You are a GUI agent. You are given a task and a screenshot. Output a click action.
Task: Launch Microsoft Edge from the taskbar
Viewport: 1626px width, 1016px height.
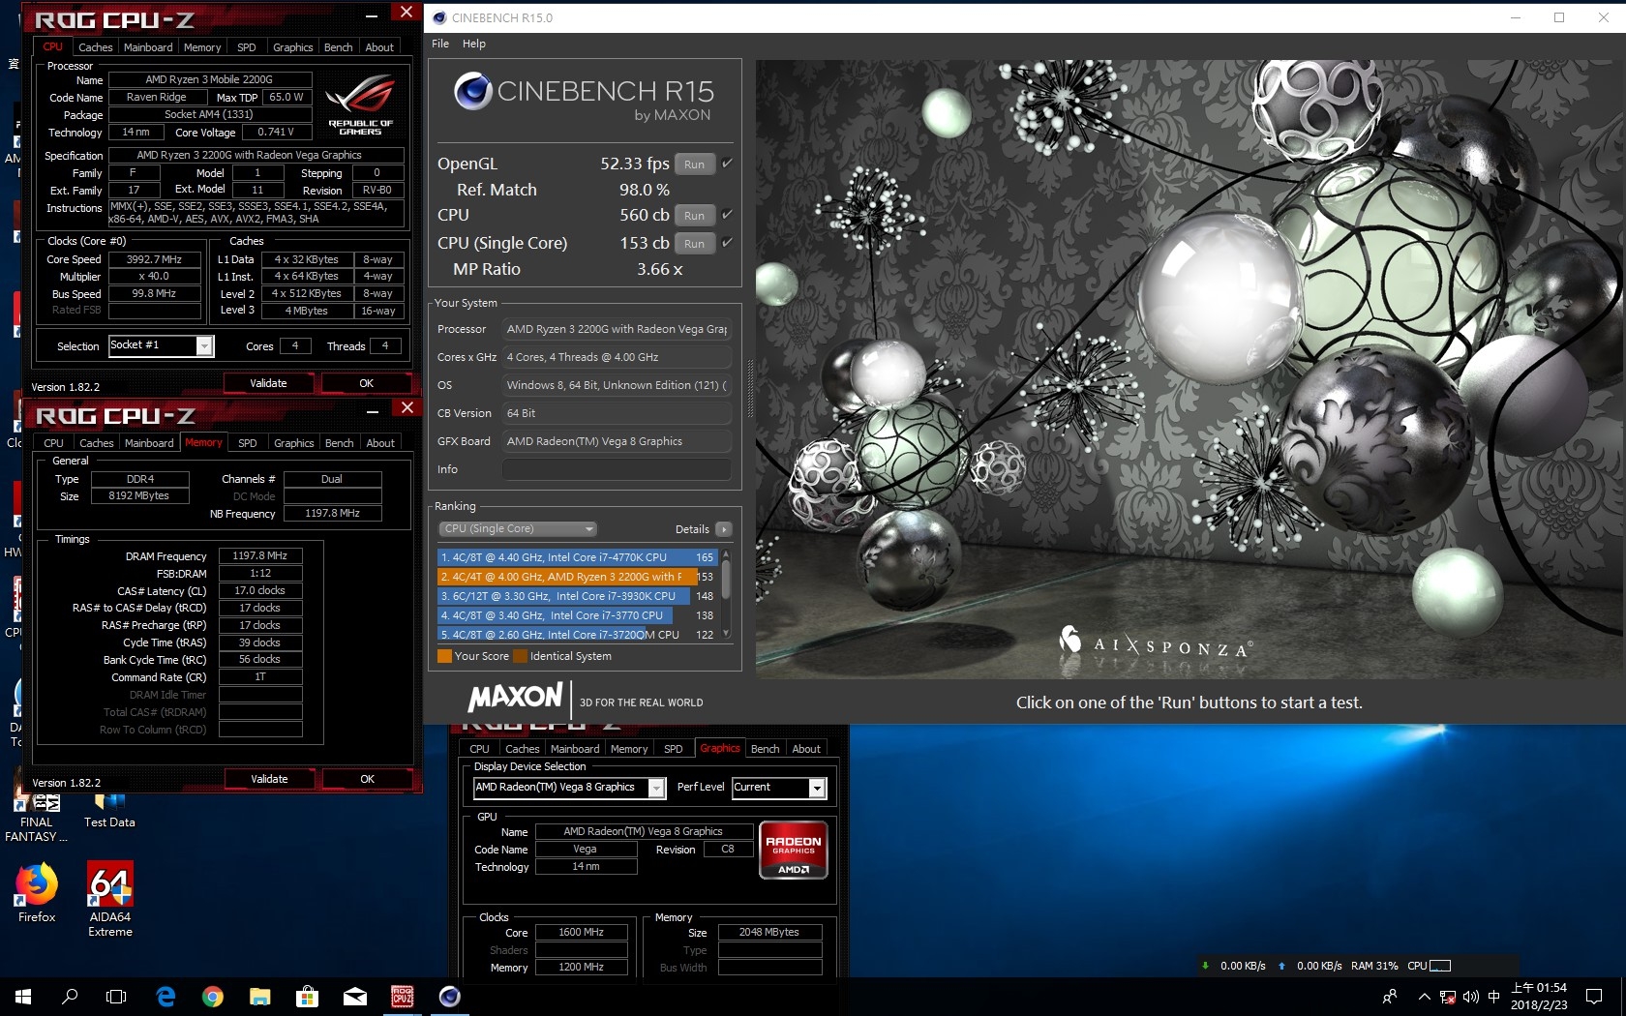(x=166, y=996)
